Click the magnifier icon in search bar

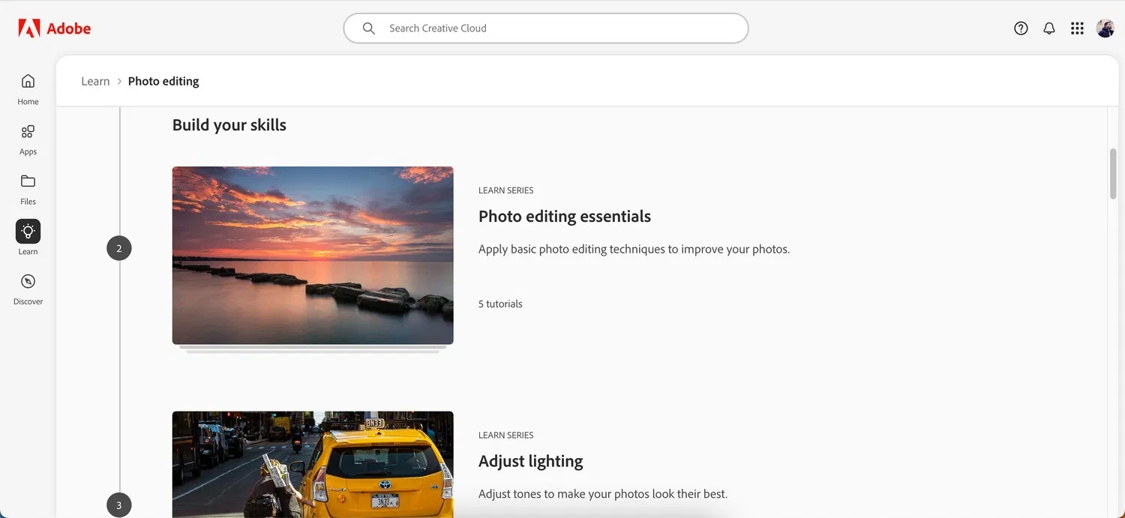pyautogui.click(x=368, y=28)
